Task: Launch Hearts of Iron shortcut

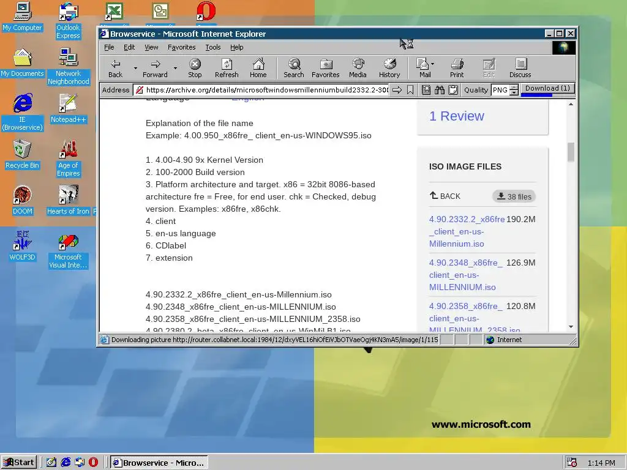Action: 68,200
